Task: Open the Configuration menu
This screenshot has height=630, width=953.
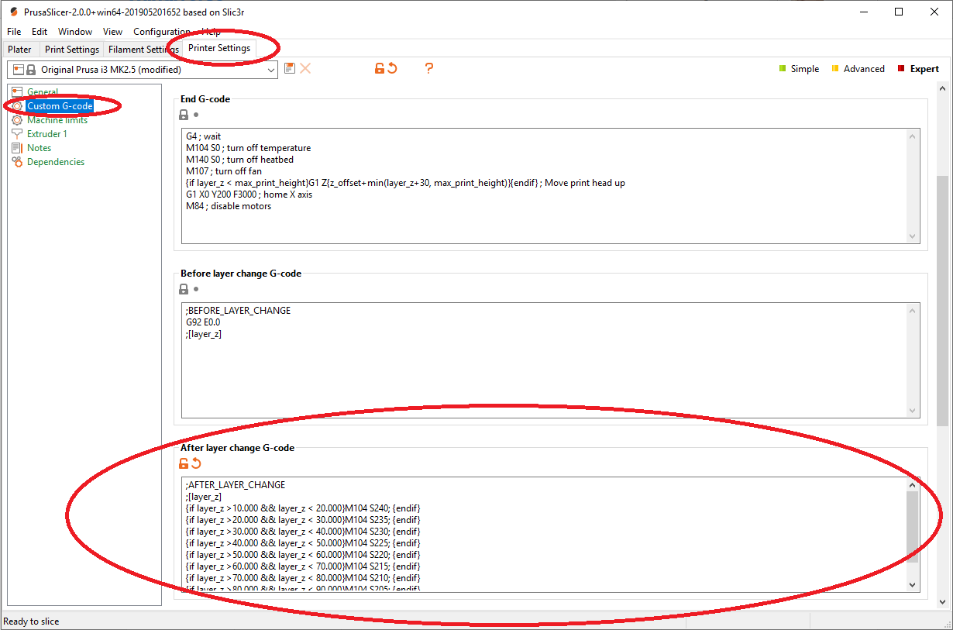Action: pyautogui.click(x=162, y=32)
